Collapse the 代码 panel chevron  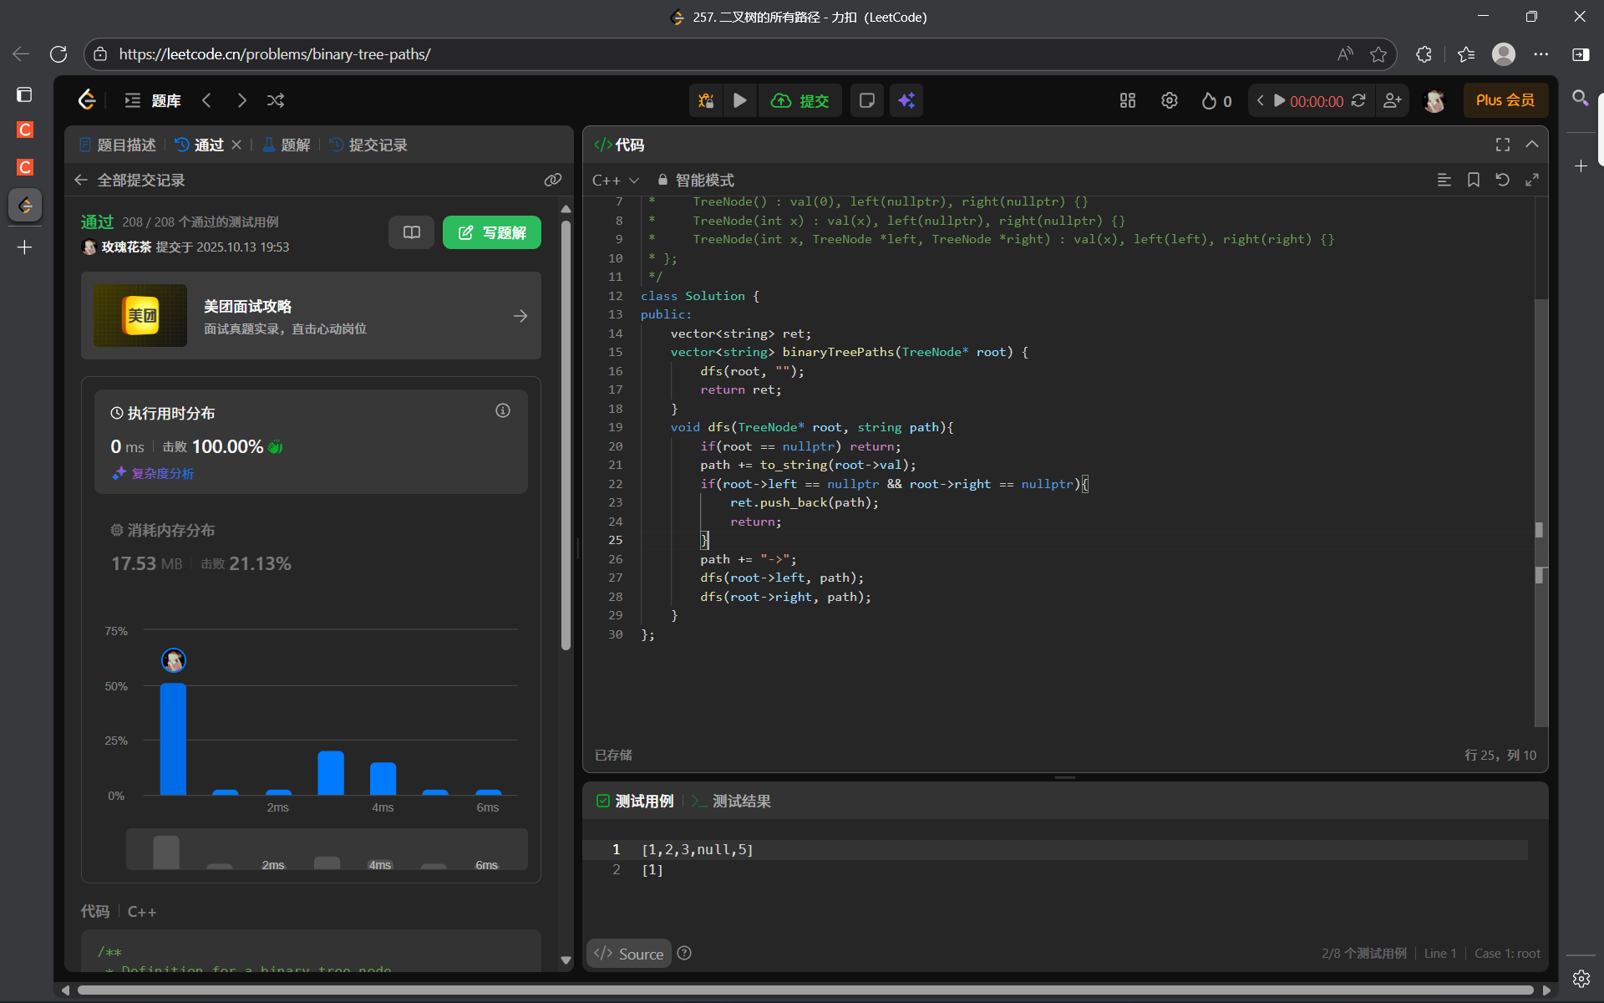click(1532, 145)
